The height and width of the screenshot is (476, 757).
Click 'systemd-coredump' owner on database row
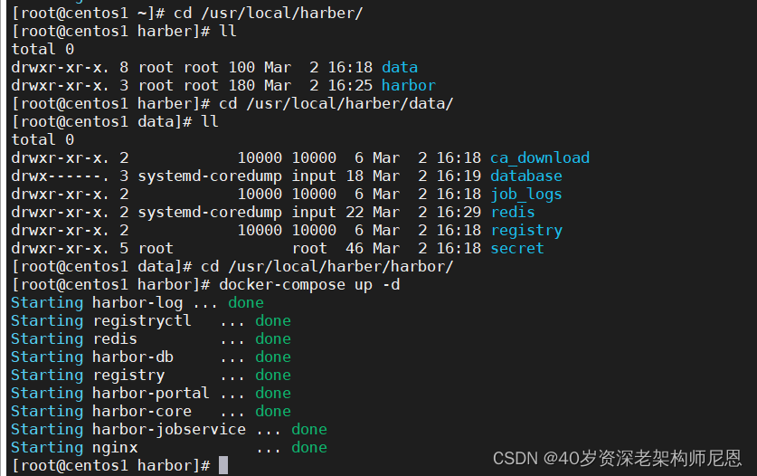(210, 176)
